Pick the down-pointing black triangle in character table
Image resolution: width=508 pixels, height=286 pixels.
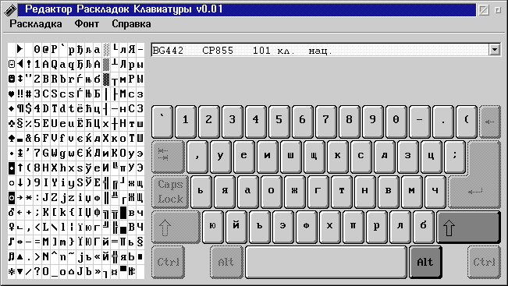(20, 271)
